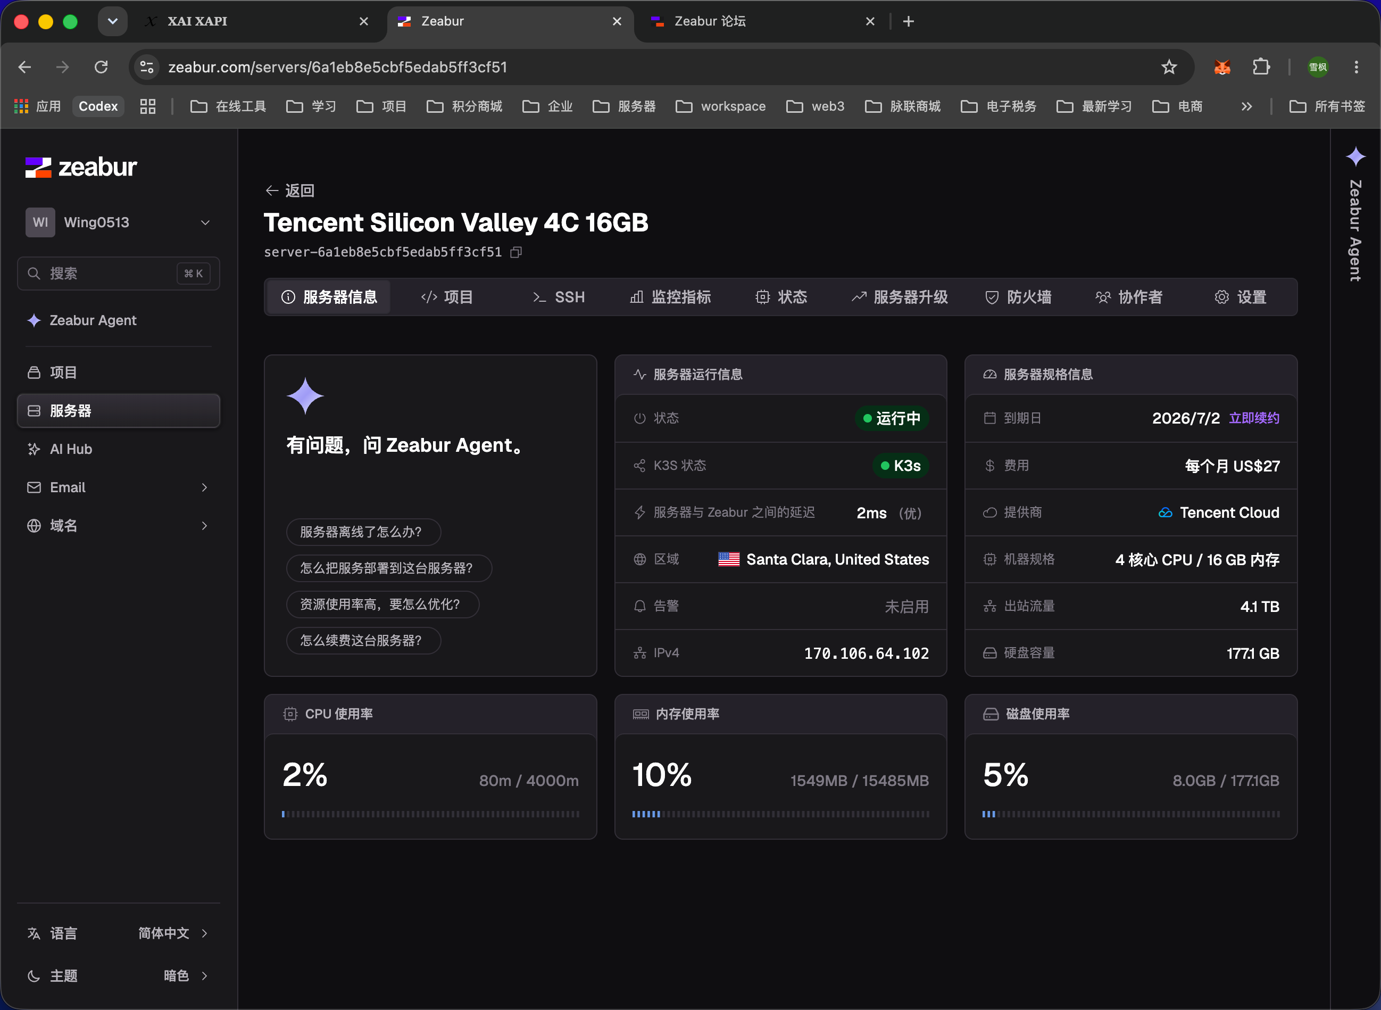Ask 怎么把服务部署到这台服务器?
1381x1010 pixels.
coord(389,568)
